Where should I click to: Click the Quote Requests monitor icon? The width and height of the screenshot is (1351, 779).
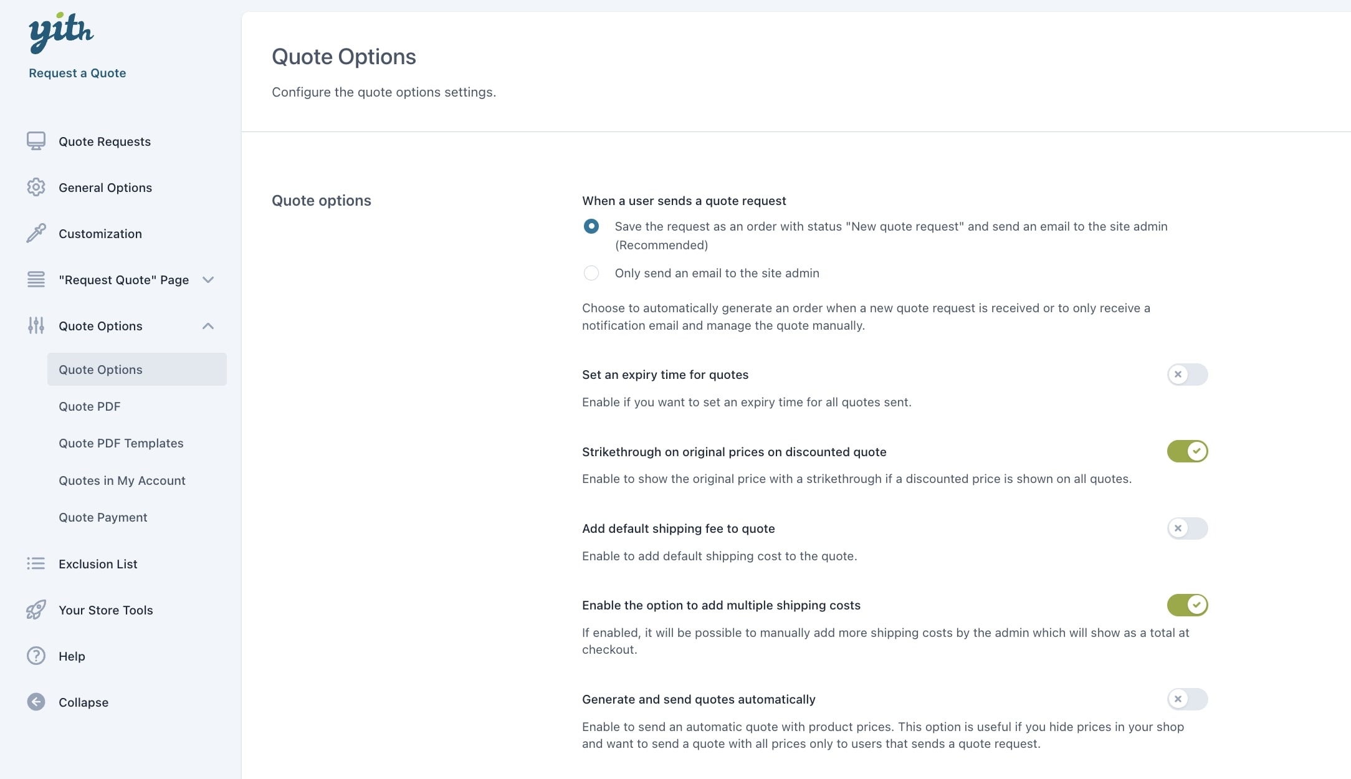point(36,141)
